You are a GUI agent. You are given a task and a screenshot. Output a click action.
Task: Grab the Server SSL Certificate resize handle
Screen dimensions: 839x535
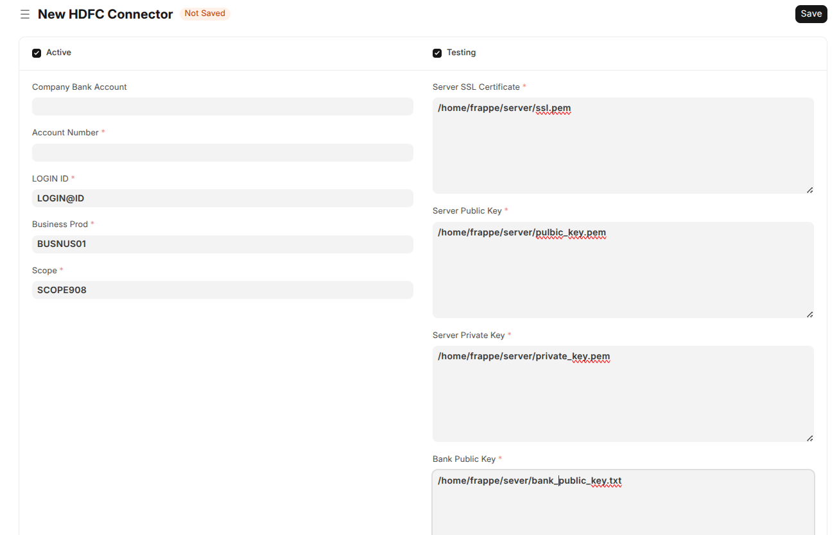click(x=809, y=190)
